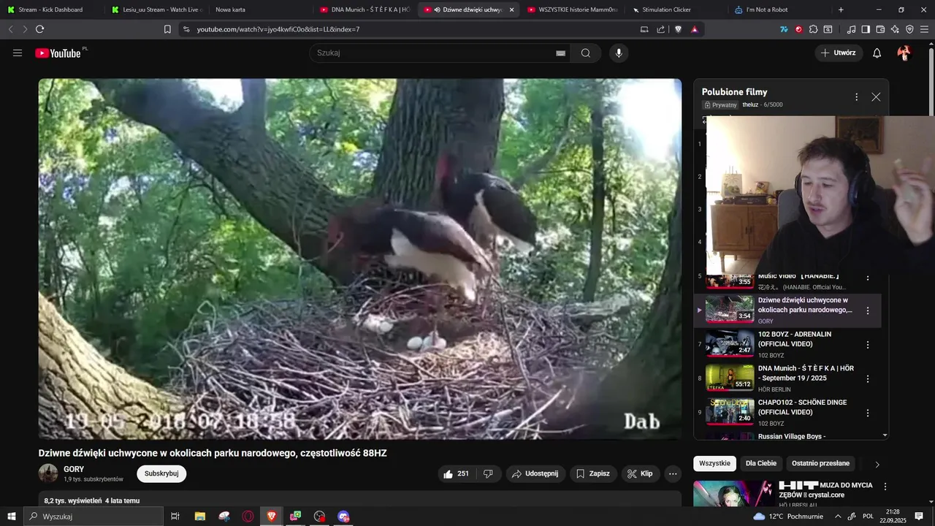The height and width of the screenshot is (526, 935).
Task: Toggle the browser sidebar panel icon
Action: [x=866, y=29]
